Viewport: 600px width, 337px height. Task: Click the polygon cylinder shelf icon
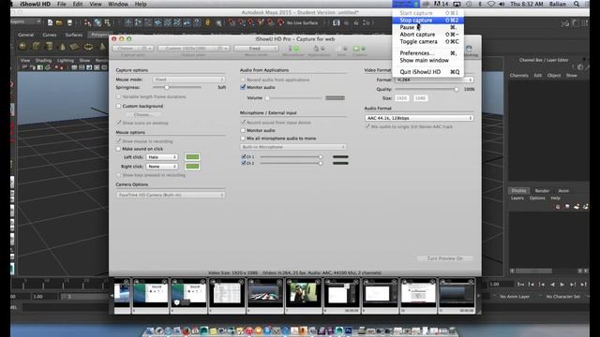(x=49, y=47)
